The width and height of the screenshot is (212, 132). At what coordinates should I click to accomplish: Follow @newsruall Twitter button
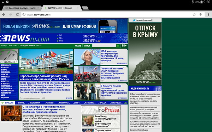pyautogui.click(x=142, y=20)
